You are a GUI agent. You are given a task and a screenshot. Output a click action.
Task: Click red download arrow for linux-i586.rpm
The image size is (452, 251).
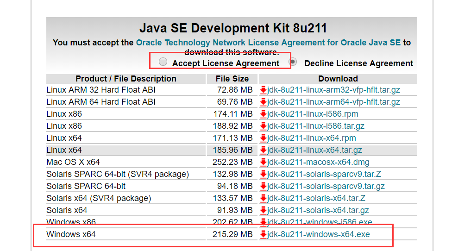point(263,114)
